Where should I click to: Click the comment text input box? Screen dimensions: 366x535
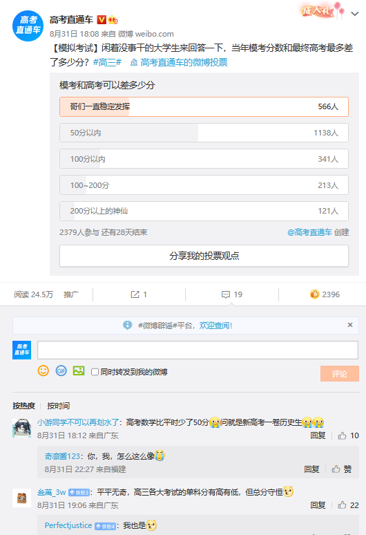coord(198,350)
